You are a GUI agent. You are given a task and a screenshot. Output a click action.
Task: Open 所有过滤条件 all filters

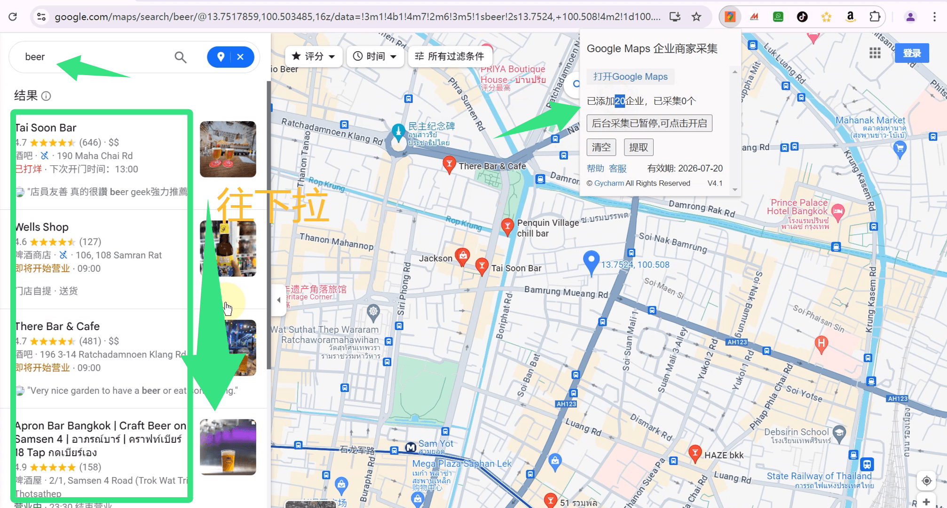click(450, 56)
